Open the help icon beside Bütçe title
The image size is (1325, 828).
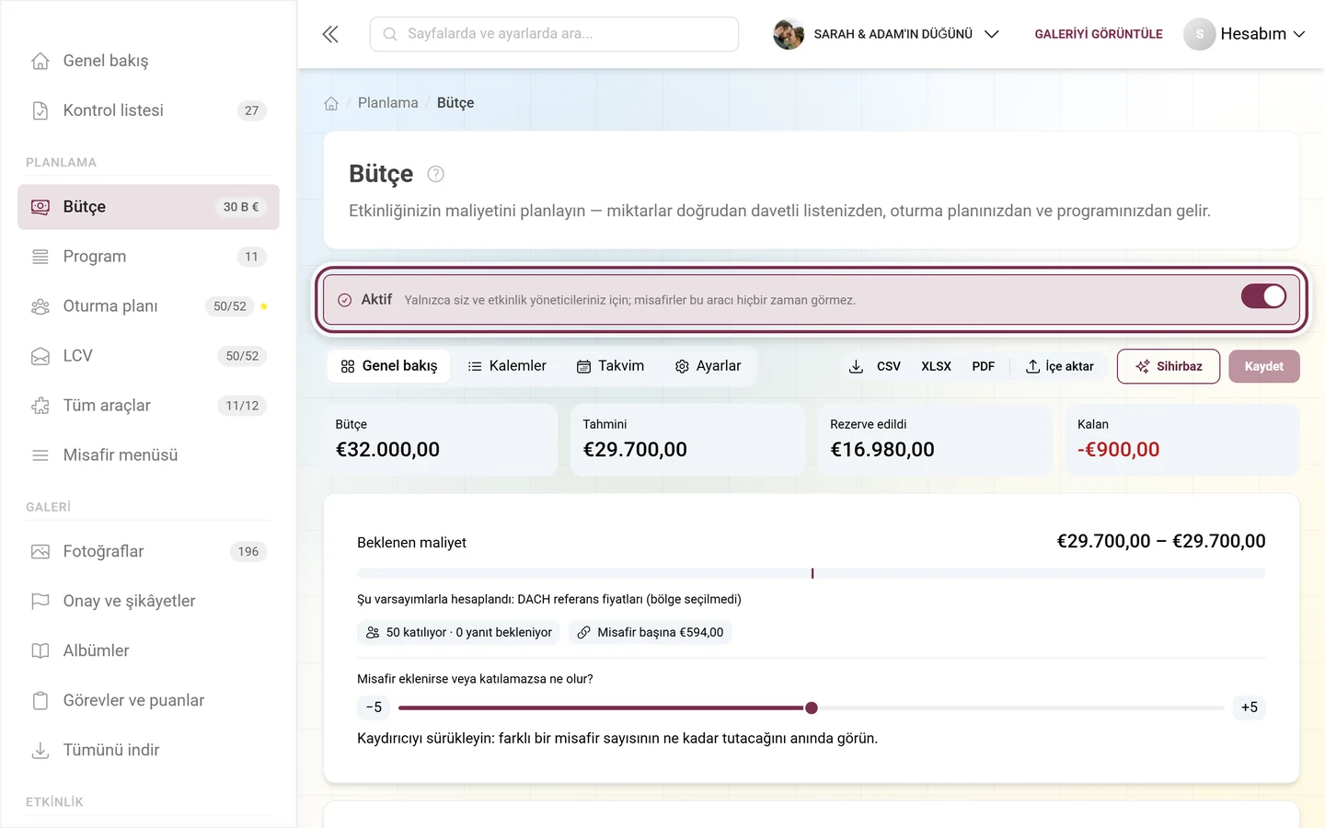[x=436, y=174]
